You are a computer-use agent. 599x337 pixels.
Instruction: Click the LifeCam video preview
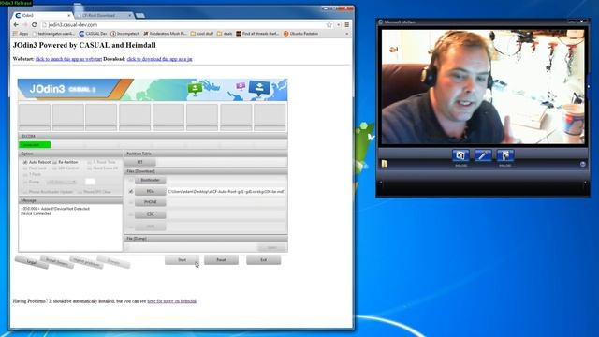[x=483, y=87]
